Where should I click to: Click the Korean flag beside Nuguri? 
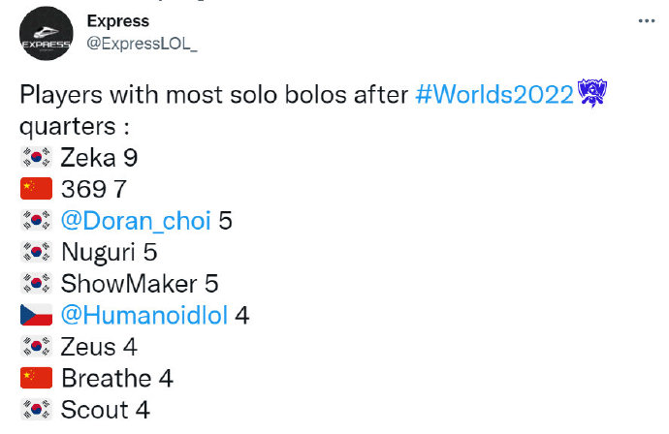pos(36,252)
